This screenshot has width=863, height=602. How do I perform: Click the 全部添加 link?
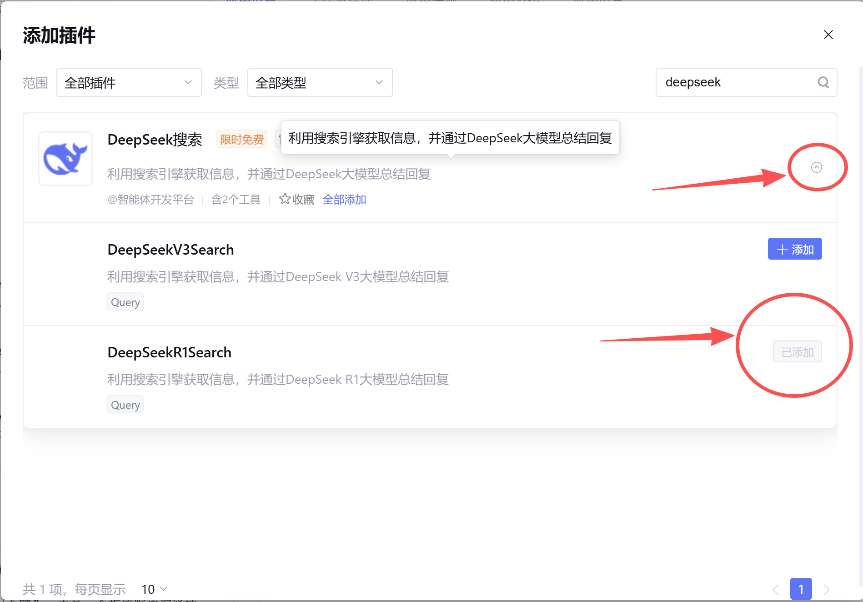point(344,200)
